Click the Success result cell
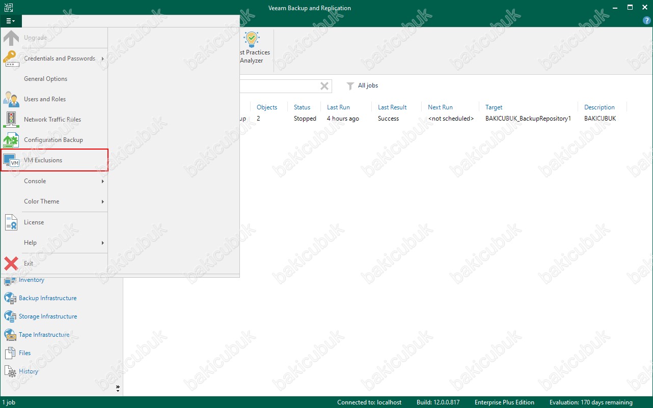 tap(388, 119)
